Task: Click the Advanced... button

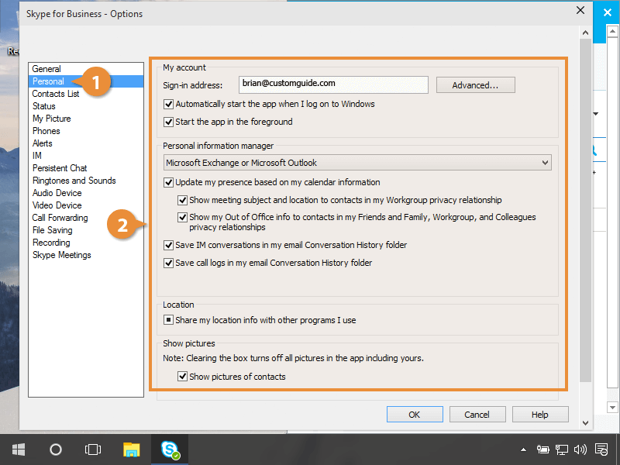Action: [x=475, y=85]
